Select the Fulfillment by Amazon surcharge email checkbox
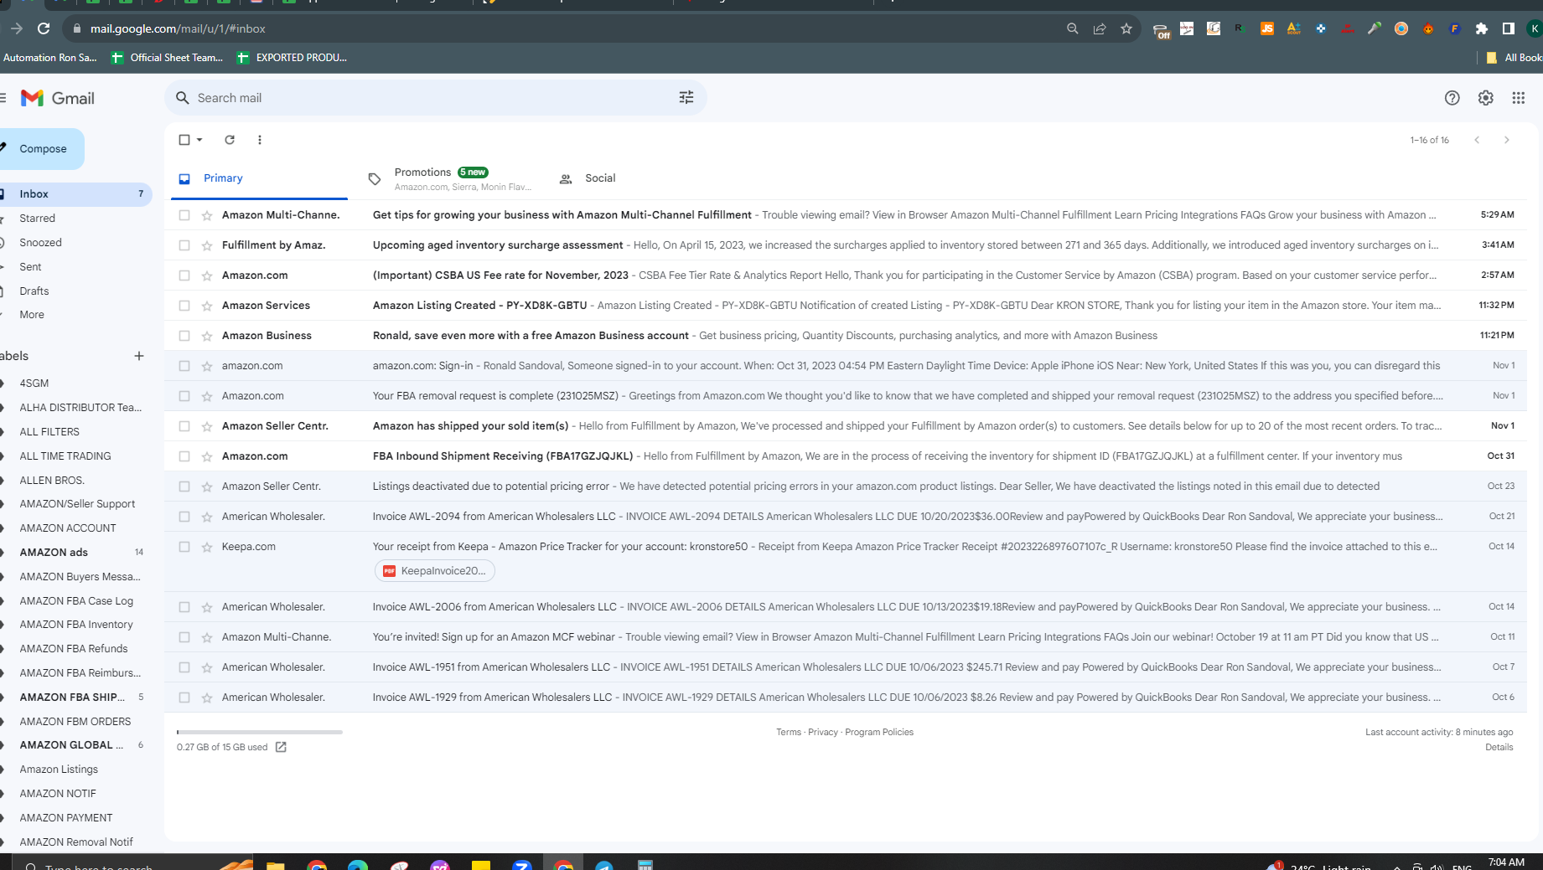This screenshot has width=1543, height=870. 184,245
